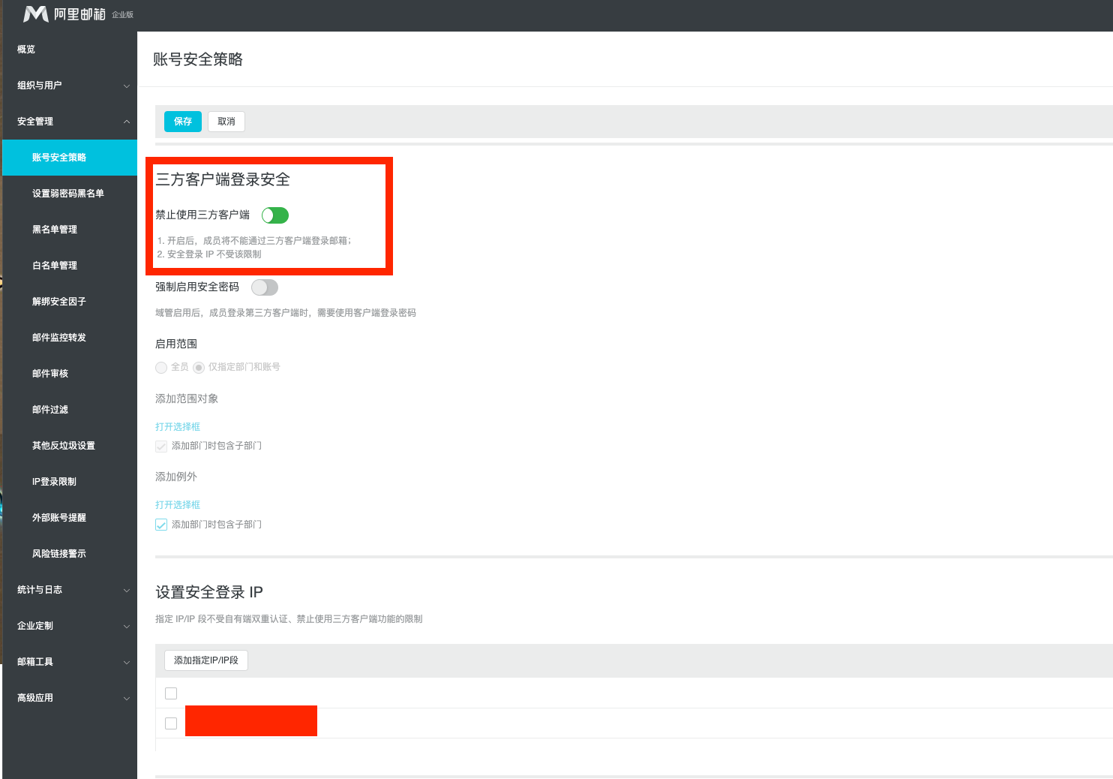Check the header checkbox in the IP table
Image resolution: width=1113 pixels, height=779 pixels.
171,693
